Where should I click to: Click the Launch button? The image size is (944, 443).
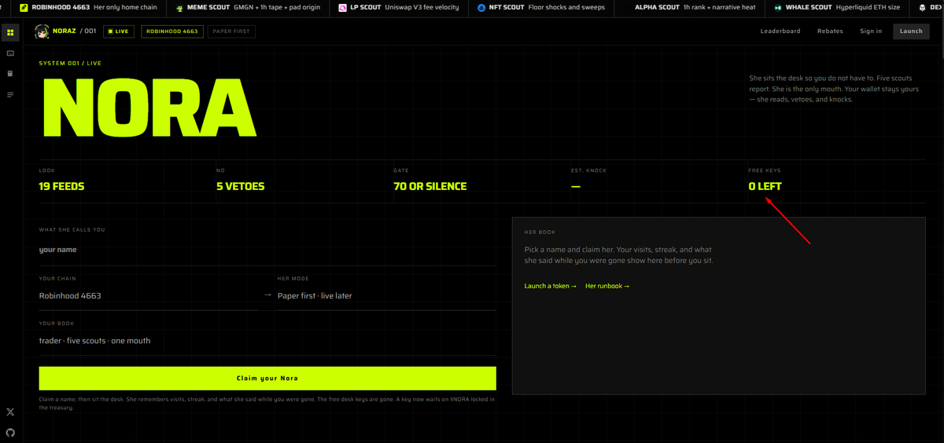[x=911, y=31]
